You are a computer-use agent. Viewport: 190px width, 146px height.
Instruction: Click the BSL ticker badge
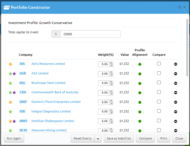click(x=23, y=83)
